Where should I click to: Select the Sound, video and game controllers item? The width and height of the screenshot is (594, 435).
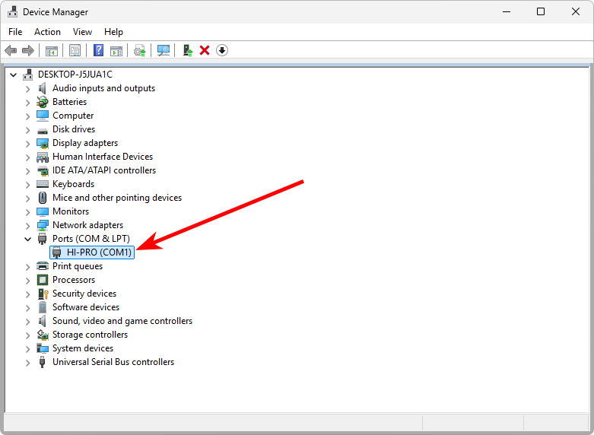point(122,321)
